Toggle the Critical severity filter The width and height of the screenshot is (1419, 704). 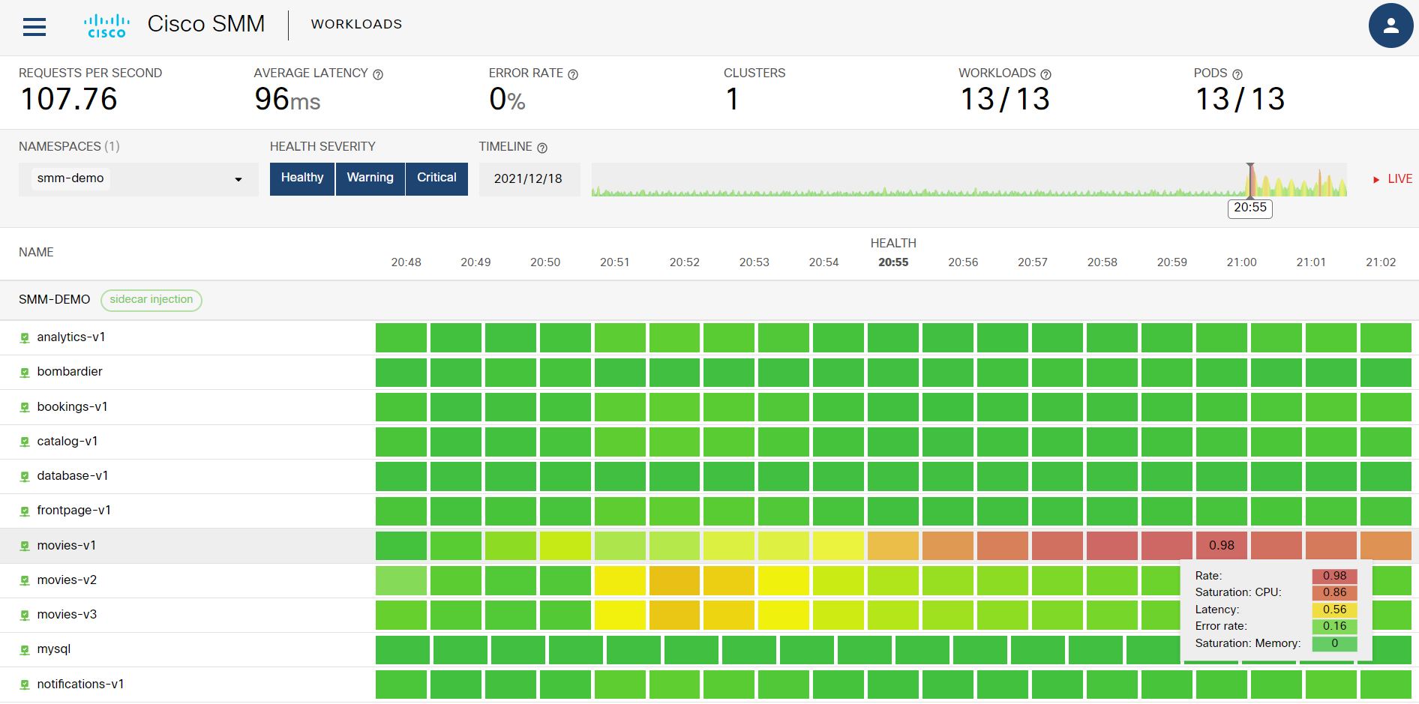(436, 178)
